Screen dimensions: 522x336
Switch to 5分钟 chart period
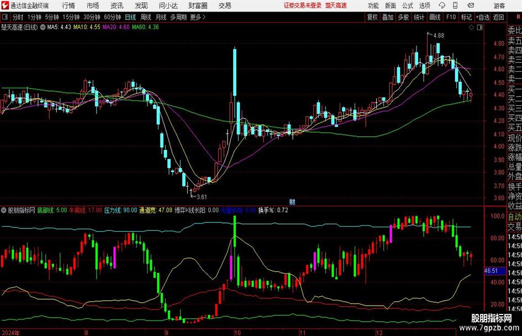(52, 17)
